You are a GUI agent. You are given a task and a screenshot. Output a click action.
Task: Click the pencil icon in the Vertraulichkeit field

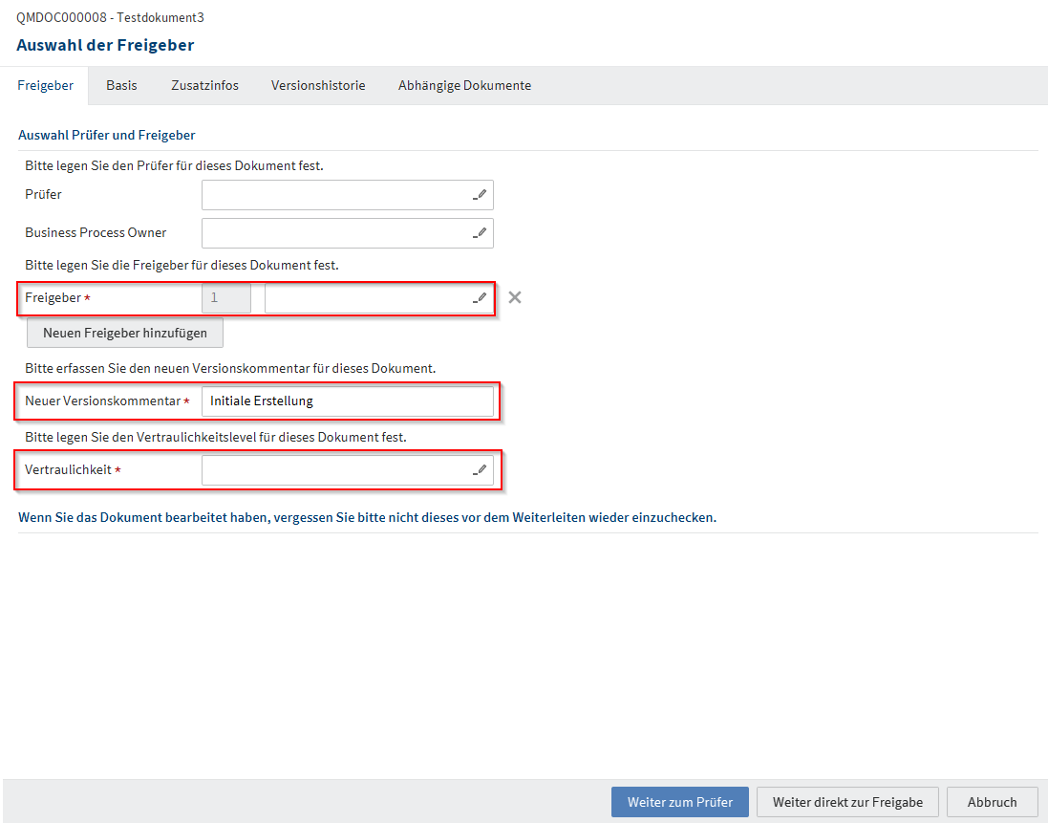(480, 470)
